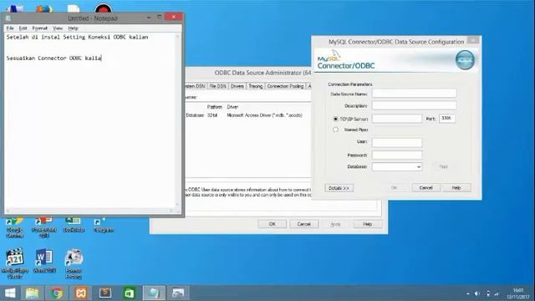Switch to Connection Pooling tab
Viewport: 535px width, 301px height.
point(285,86)
